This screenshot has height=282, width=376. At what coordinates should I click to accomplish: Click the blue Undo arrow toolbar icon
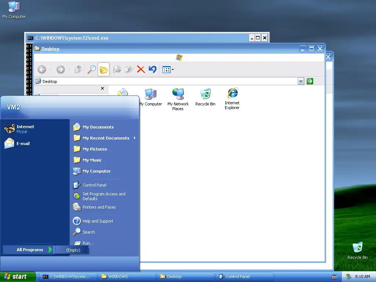152,69
